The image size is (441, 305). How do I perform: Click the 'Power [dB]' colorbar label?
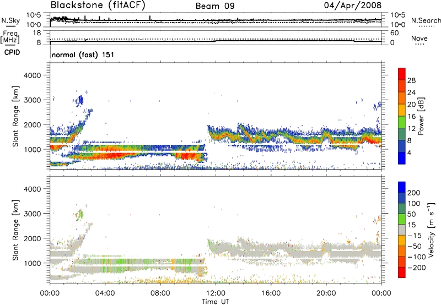pyautogui.click(x=421, y=116)
